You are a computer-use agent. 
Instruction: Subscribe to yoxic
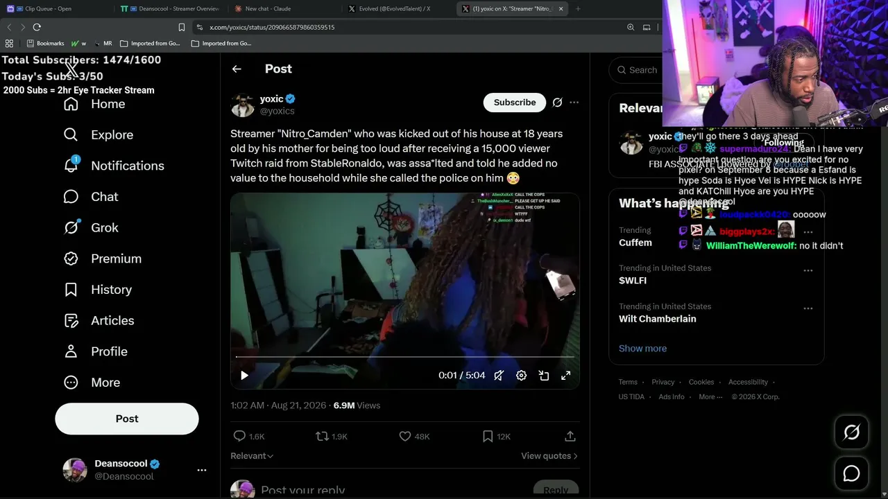pyautogui.click(x=515, y=103)
